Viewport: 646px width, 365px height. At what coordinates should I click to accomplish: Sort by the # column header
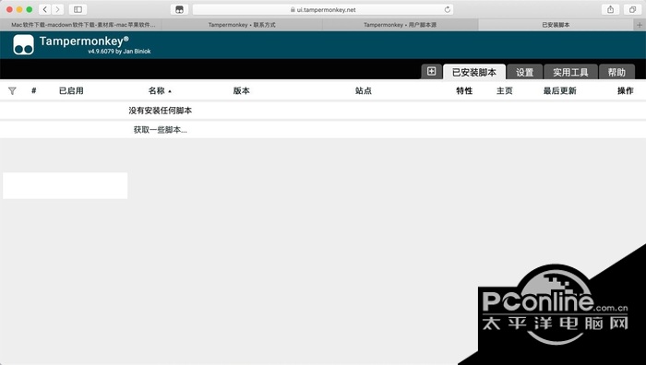click(34, 90)
